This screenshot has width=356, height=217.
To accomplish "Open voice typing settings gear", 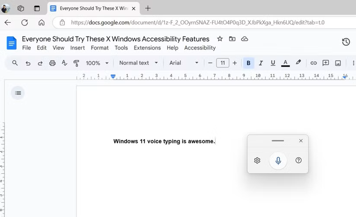I will click(257, 161).
